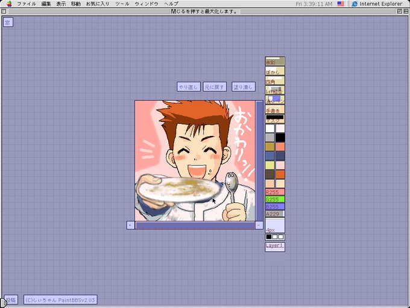Click the plus zoom button beside canvas
This screenshot has height=308, width=410.
pyautogui.click(x=130, y=225)
